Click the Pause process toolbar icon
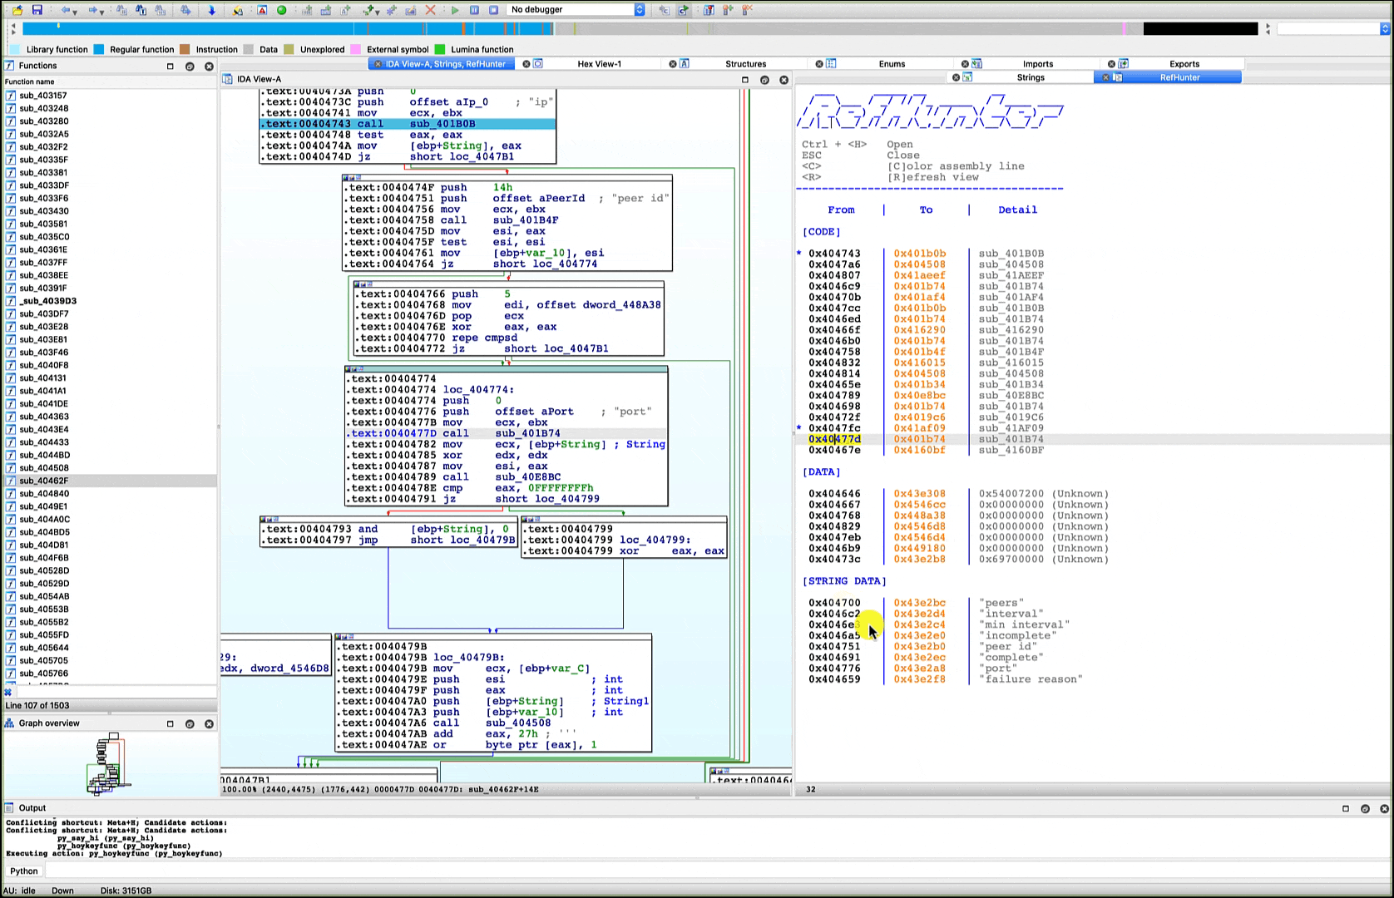1394x898 pixels. (474, 10)
